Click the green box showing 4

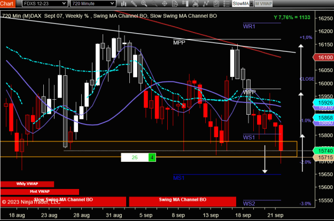(152, 157)
